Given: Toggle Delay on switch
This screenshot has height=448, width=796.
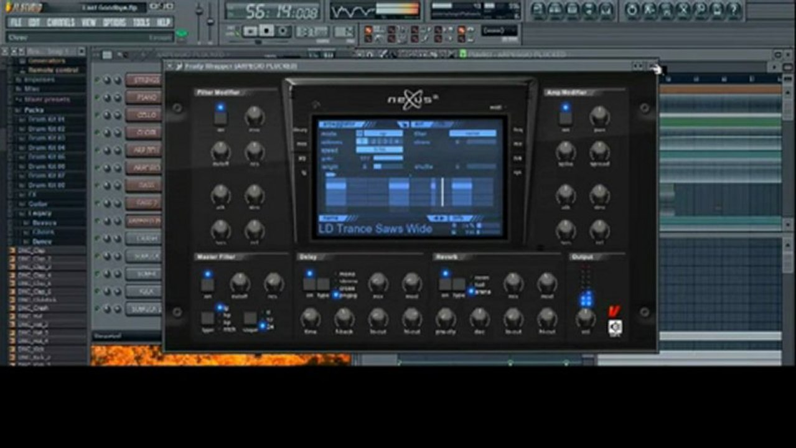Looking at the screenshot, I should click(x=309, y=284).
